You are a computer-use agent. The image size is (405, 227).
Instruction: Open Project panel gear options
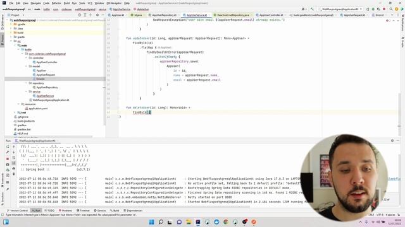(x=97, y=15)
